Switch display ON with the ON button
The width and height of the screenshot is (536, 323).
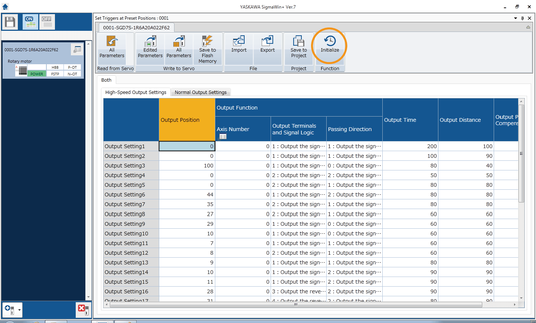coord(30,22)
